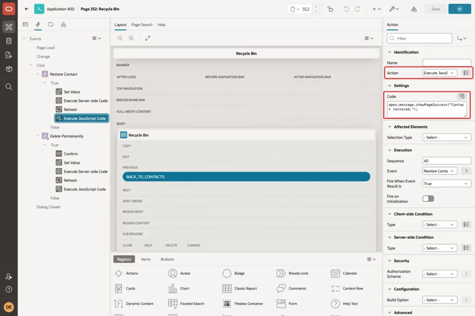Click the Zoom Out icon in layout
Viewport: 475px width, 316px height.
(120, 38)
